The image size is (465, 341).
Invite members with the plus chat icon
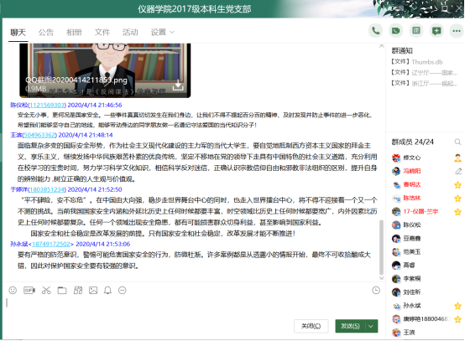pos(436,31)
